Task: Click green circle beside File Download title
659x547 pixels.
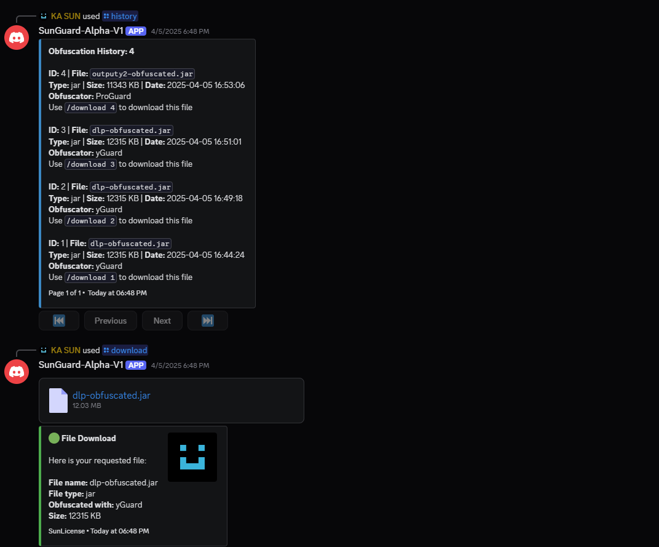Action: (54, 438)
